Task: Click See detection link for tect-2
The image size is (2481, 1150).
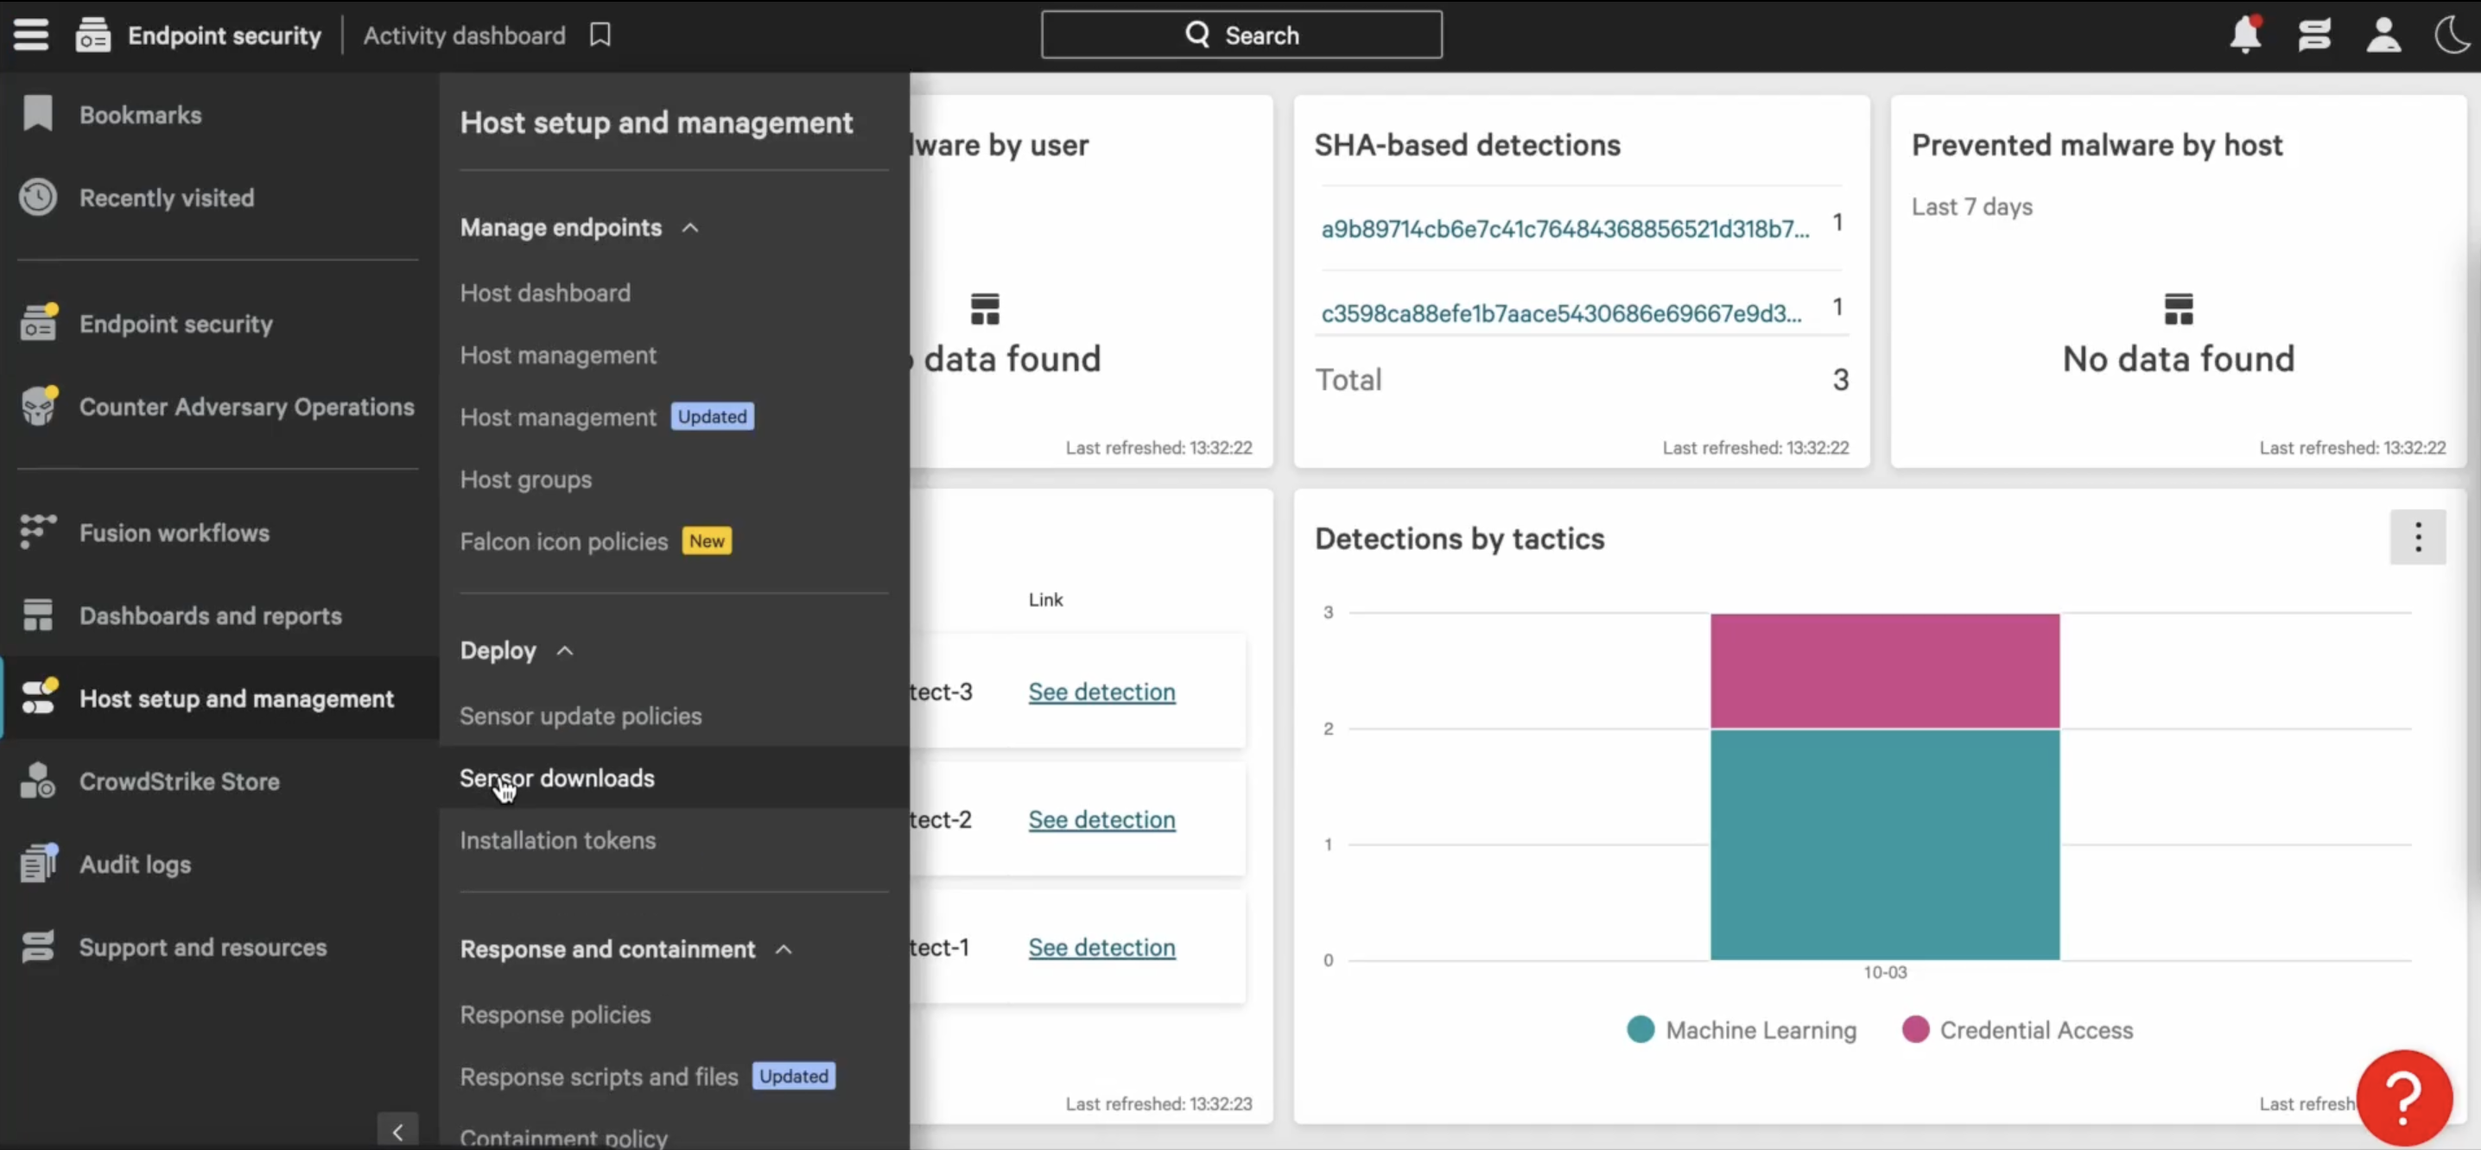Action: pos(1101,820)
